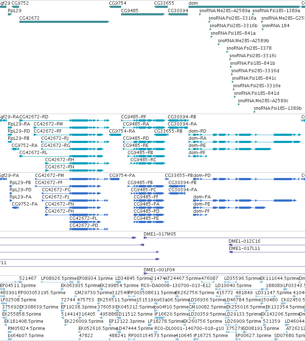Open snoRNA:Psi18S-841b label
Image resolution: width=305 pixels, height=341 pixels.
click(x=253, y=63)
